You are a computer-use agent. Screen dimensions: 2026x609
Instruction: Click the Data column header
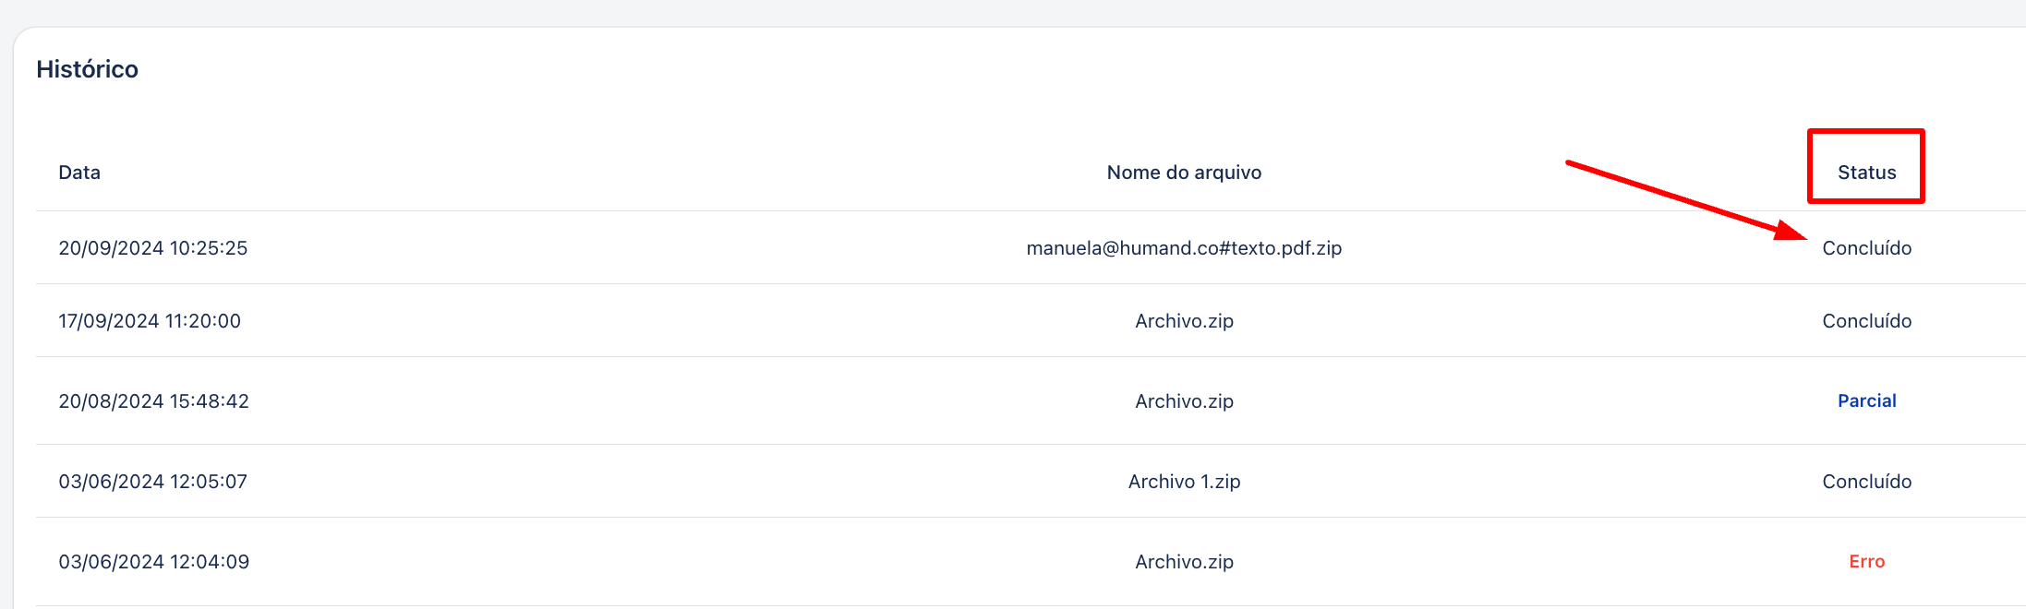click(79, 173)
